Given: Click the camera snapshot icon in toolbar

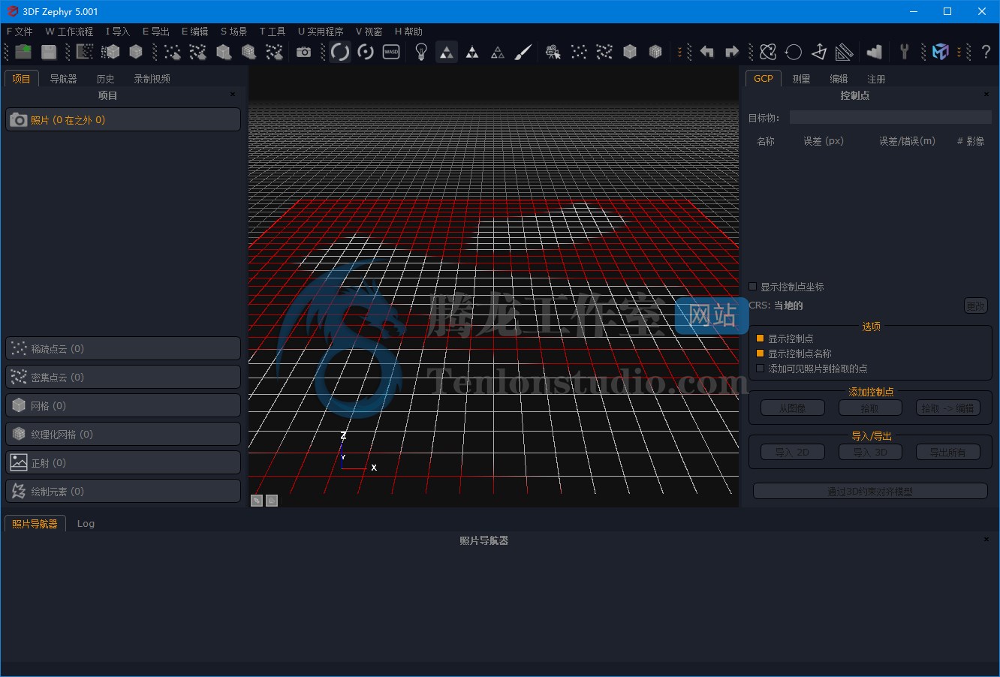Looking at the screenshot, I should click(303, 52).
